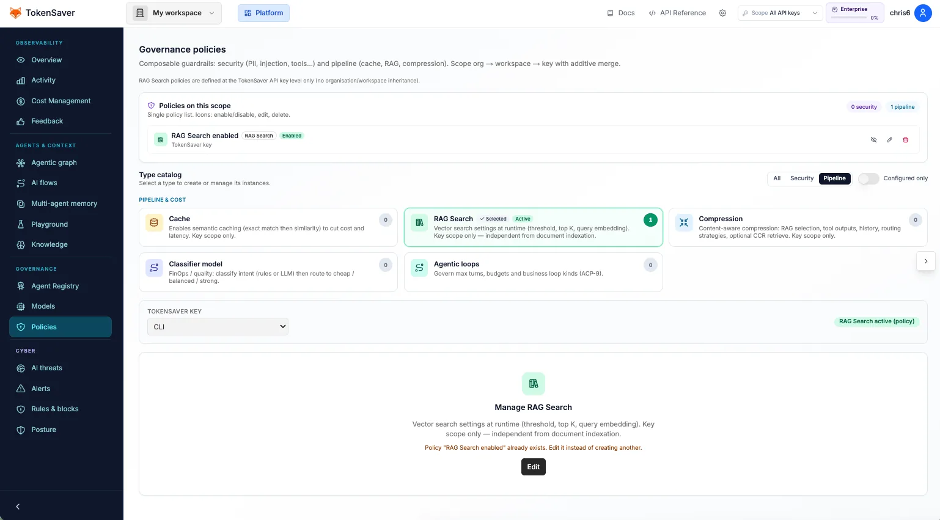Click the Agent Registry robot icon
This screenshot has width=940, height=520.
21,286
